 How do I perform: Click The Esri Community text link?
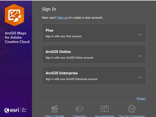(132, 116)
